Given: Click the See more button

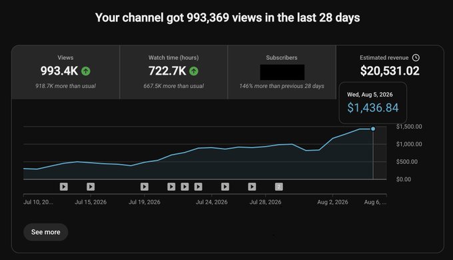Looking at the screenshot, I should click(46, 232).
